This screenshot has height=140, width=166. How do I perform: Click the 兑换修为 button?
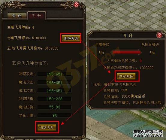[71, 38]
